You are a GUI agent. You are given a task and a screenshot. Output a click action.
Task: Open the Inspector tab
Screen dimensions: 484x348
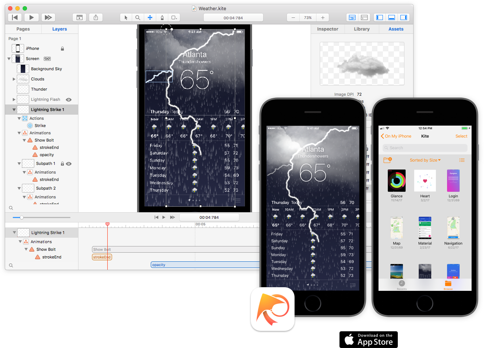pos(327,29)
